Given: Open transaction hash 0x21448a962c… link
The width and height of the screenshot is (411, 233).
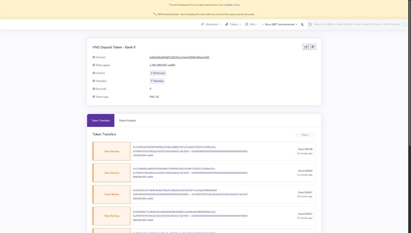Looking at the screenshot, I should tap(174, 169).
